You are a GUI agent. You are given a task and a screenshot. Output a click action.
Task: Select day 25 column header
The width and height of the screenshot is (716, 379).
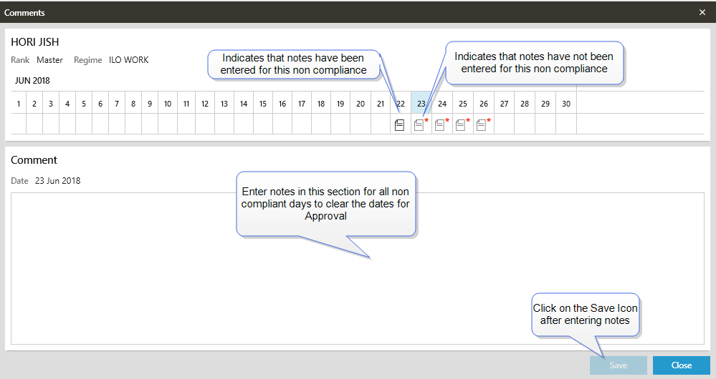click(463, 104)
